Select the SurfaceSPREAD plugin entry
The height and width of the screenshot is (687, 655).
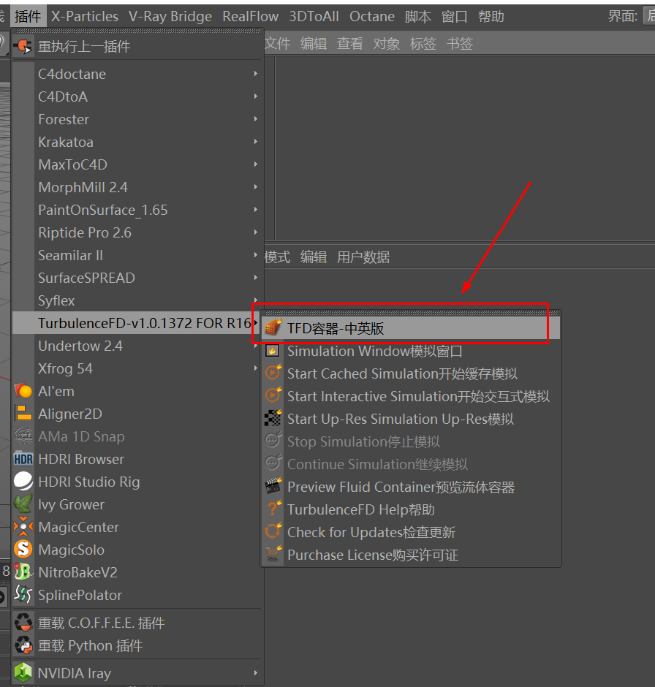[137, 278]
